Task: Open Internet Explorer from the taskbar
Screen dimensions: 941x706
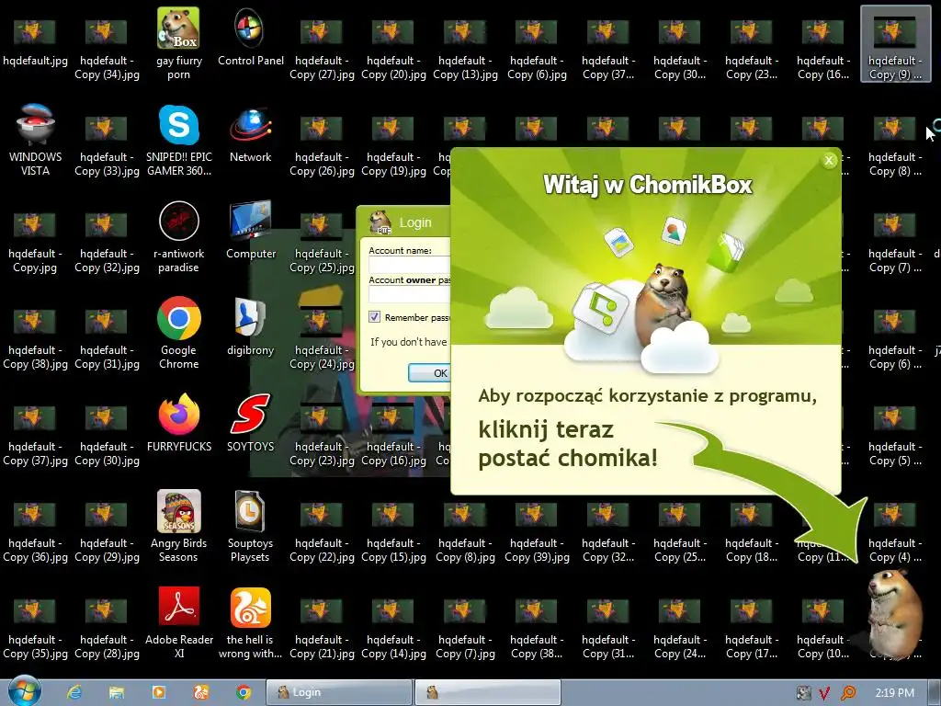Action: 74,692
